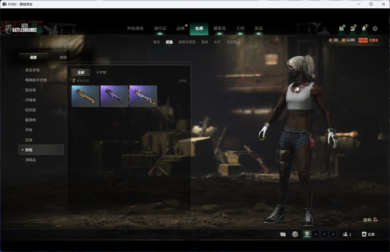Add a teammate in the second plus slot
This screenshot has width=390, height=252.
pyautogui.click(x=324, y=234)
